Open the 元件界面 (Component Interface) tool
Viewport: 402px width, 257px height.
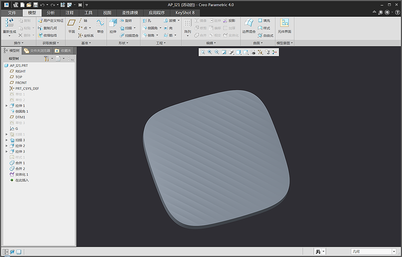coord(284,26)
